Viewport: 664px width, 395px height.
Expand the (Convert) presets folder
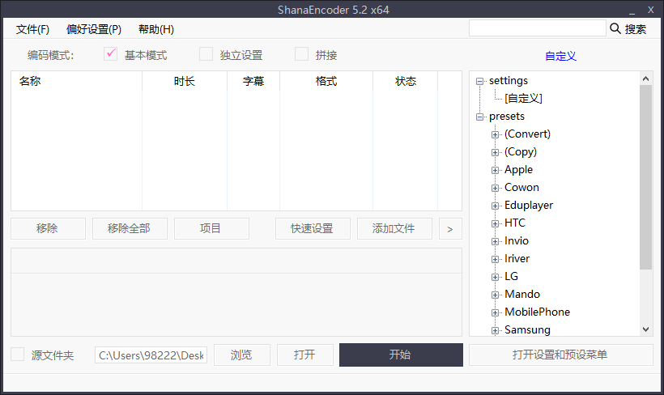496,134
